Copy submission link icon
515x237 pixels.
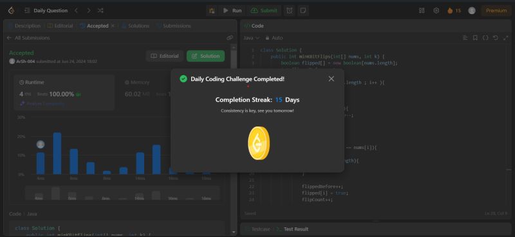(x=230, y=38)
